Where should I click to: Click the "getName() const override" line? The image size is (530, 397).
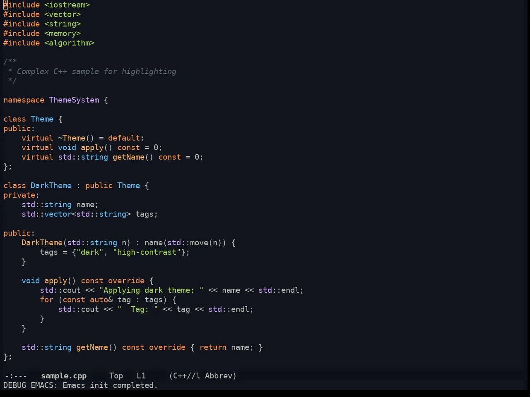142,347
